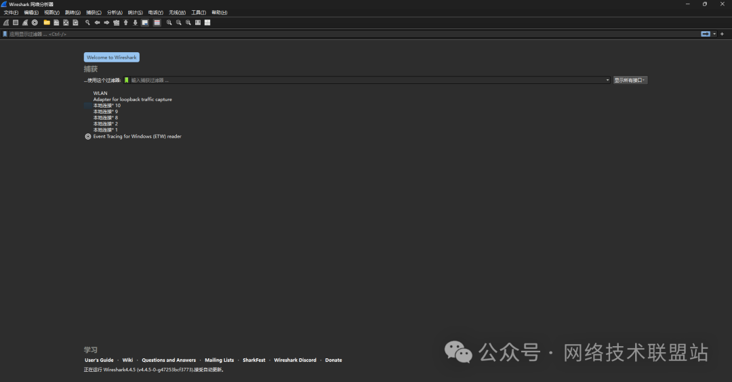Image resolution: width=732 pixels, height=382 pixels.
Task: Restart current capture using toolbar icon
Action: (x=25, y=22)
